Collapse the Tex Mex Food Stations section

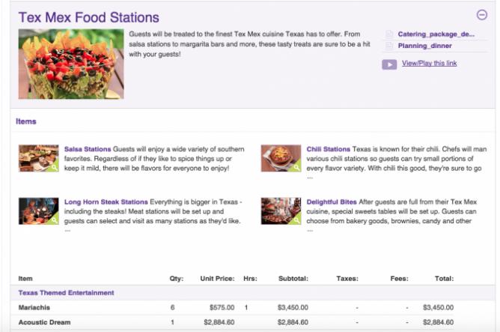481,14
